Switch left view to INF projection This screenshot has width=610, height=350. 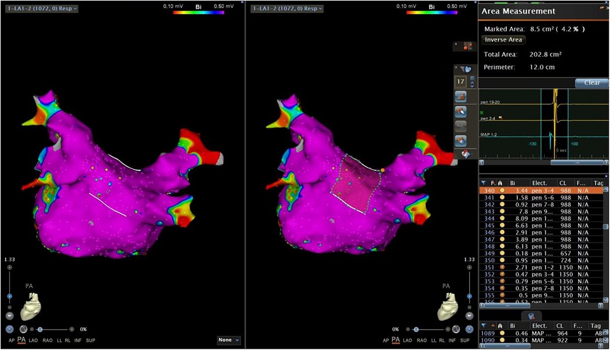pyautogui.click(x=78, y=340)
